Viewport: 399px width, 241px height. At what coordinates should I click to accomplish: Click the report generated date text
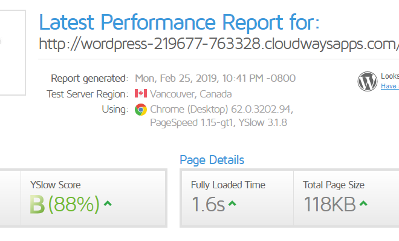click(x=215, y=78)
